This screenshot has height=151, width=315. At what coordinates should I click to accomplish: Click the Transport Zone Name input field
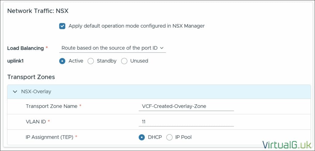pyautogui.click(x=186, y=106)
